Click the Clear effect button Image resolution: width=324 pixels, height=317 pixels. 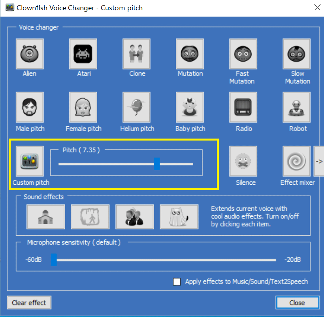coord(29,302)
